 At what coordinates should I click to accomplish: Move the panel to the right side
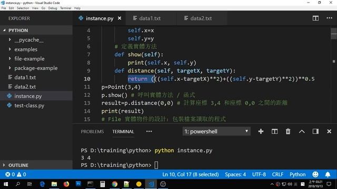[x=315, y=131]
